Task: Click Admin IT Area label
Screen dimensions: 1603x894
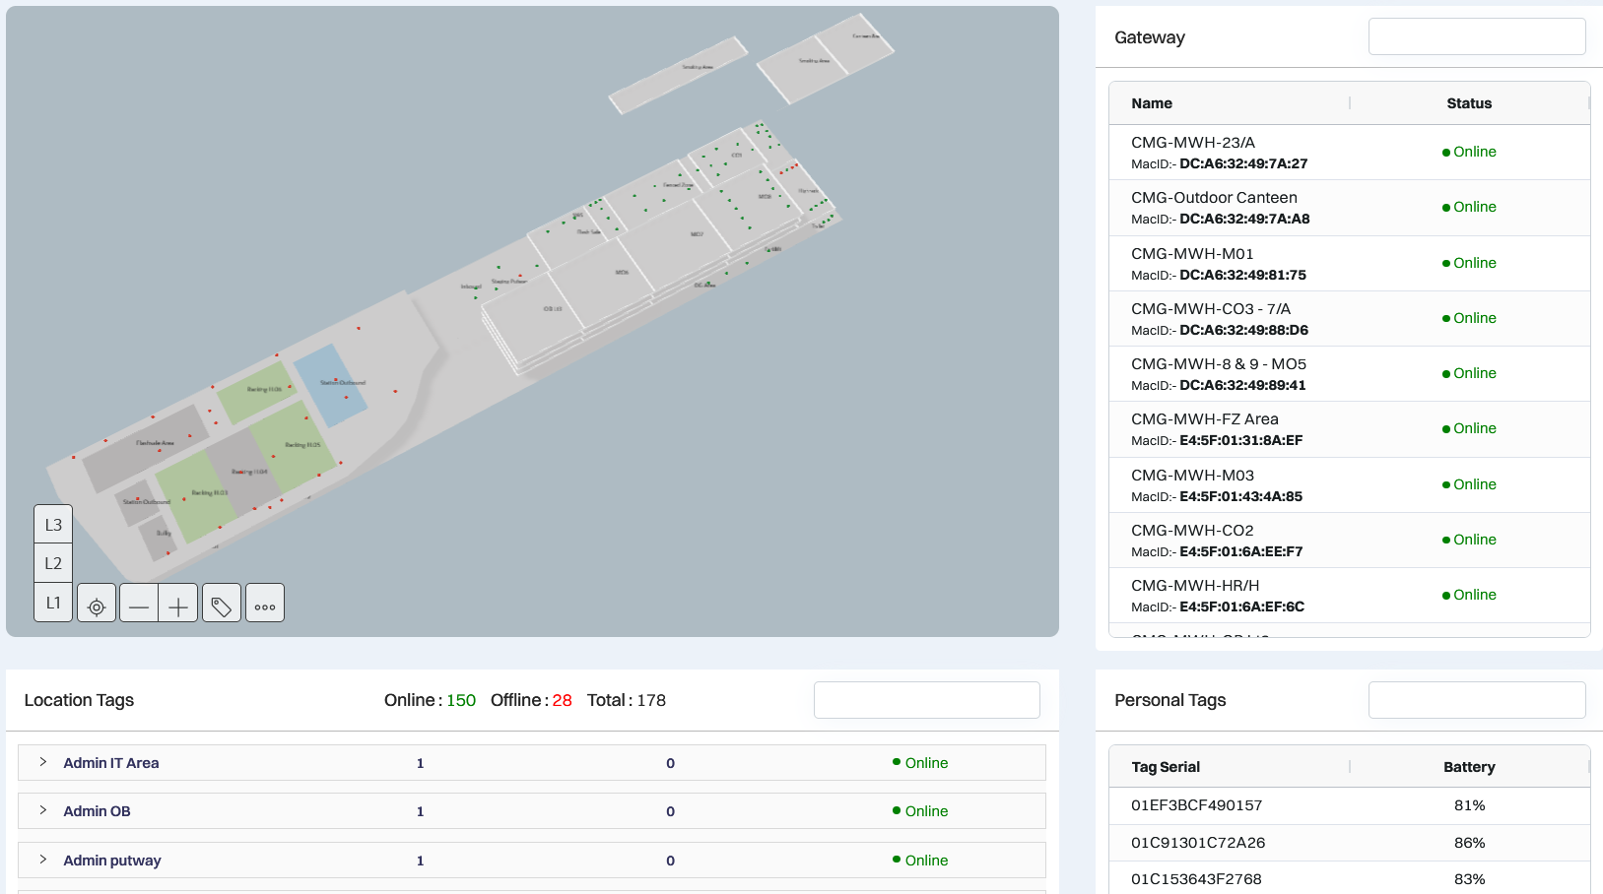Action: [x=111, y=763]
